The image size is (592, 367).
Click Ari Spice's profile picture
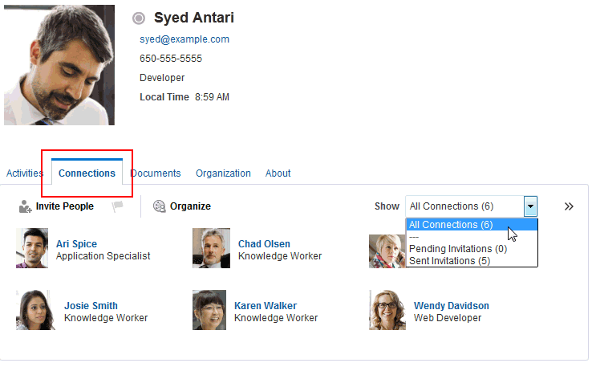pyautogui.click(x=32, y=249)
